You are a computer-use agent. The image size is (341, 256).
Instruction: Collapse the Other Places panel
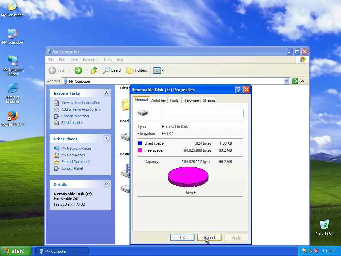click(x=106, y=138)
